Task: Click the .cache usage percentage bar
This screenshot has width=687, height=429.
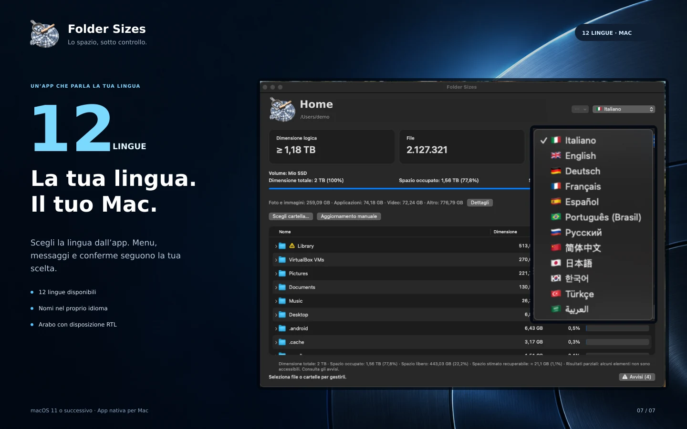Action: tap(617, 342)
